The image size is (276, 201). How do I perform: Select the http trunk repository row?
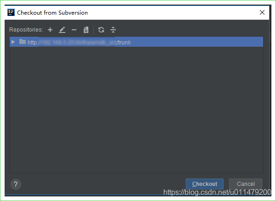tap(136, 42)
